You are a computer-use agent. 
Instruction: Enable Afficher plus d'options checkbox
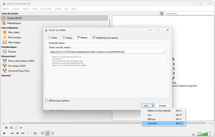tap(47, 101)
